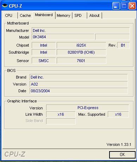Click the Link Width x16 field

(61, 114)
